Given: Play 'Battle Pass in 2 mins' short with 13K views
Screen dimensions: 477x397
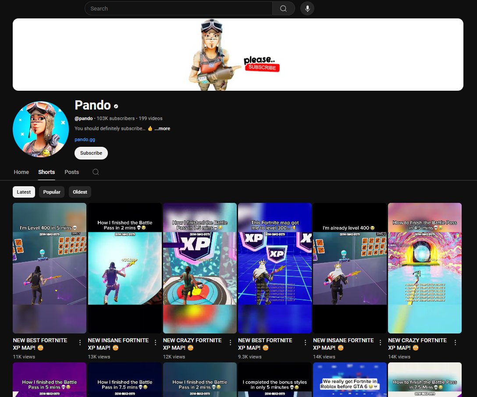Looking at the screenshot, I should [x=125, y=268].
